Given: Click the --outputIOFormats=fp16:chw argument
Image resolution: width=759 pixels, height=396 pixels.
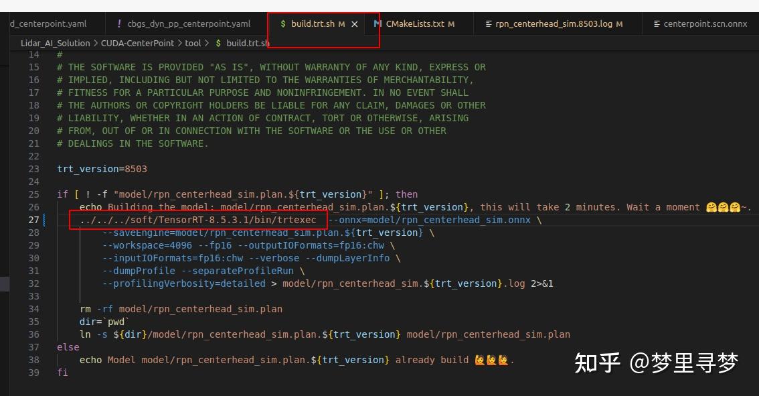Looking at the screenshot, I should coord(311,245).
